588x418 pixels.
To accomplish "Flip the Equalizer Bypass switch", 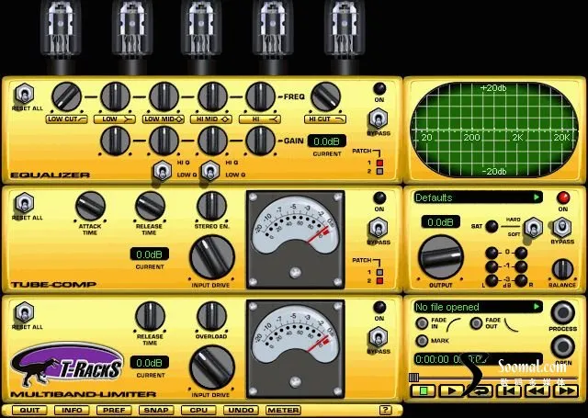I will click(x=378, y=119).
